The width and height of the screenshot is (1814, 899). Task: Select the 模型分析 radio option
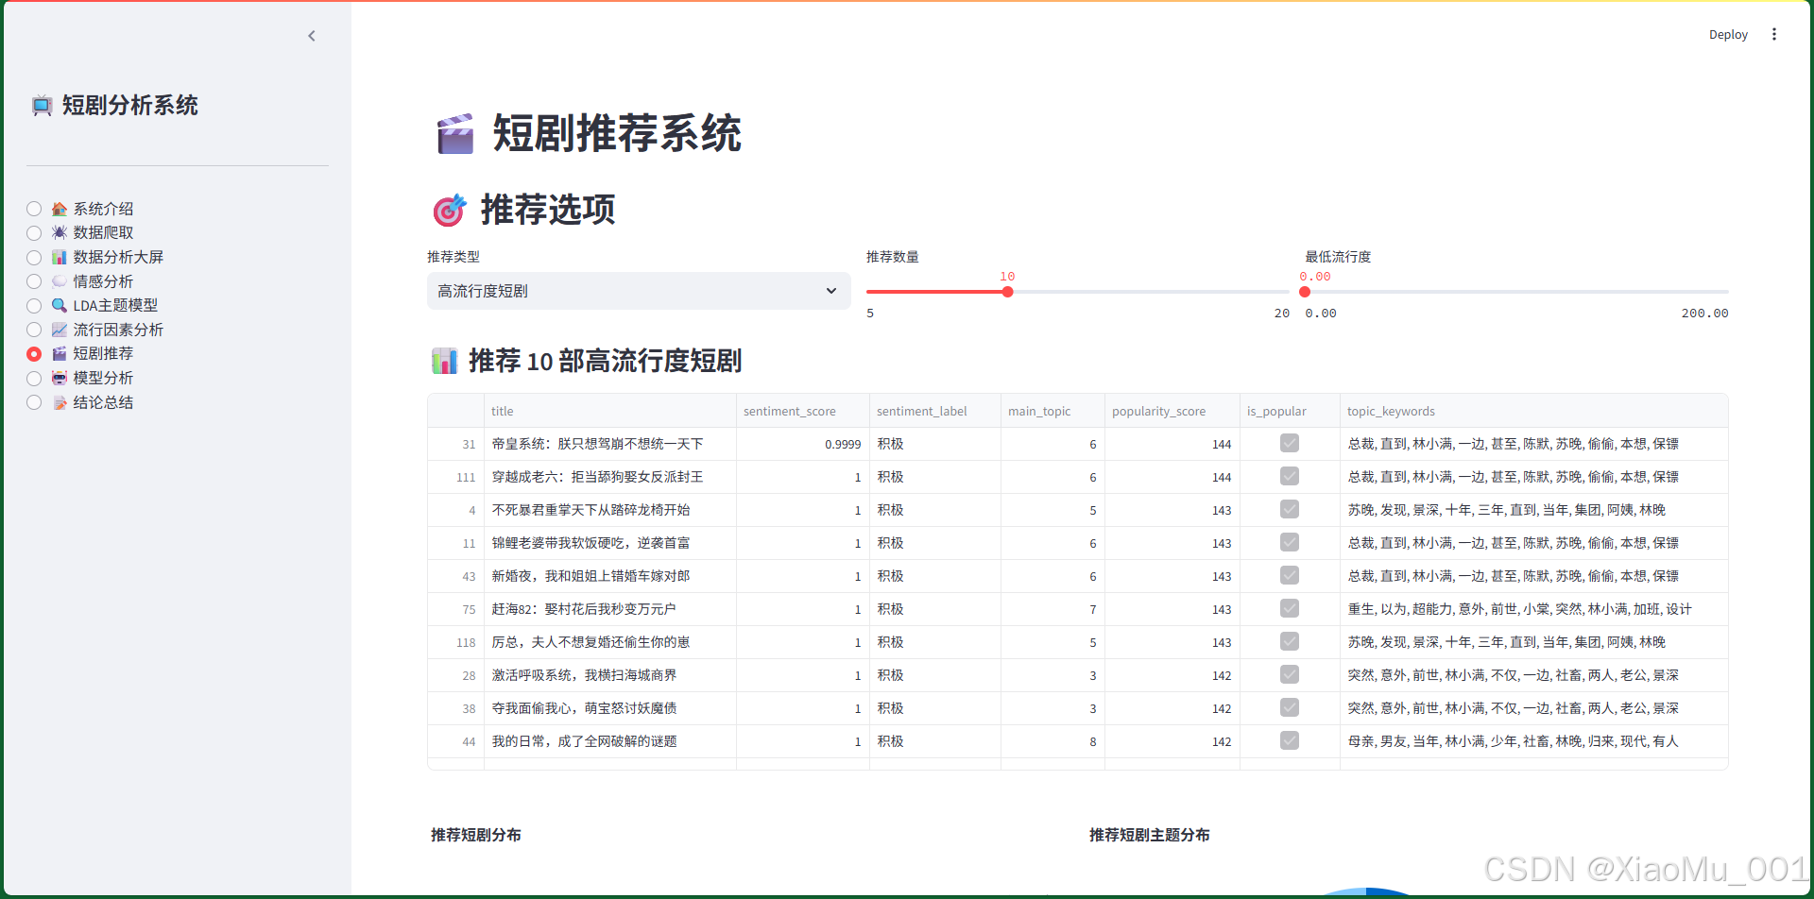click(34, 378)
